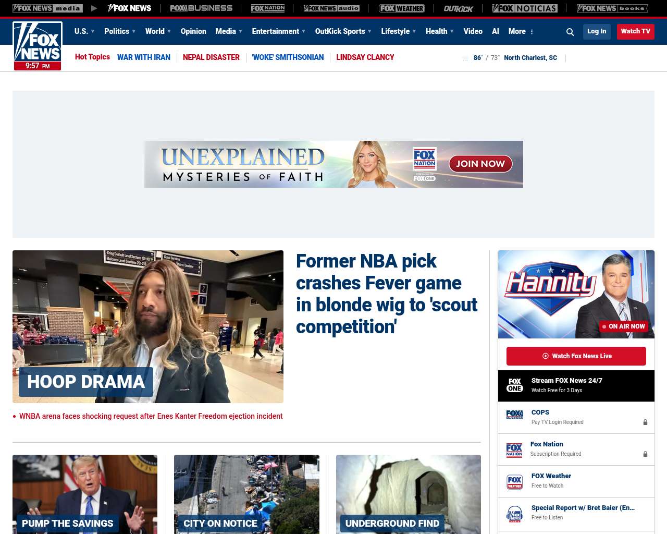
Task: Click the 86° / 73° temperature reading
Action: [486, 58]
